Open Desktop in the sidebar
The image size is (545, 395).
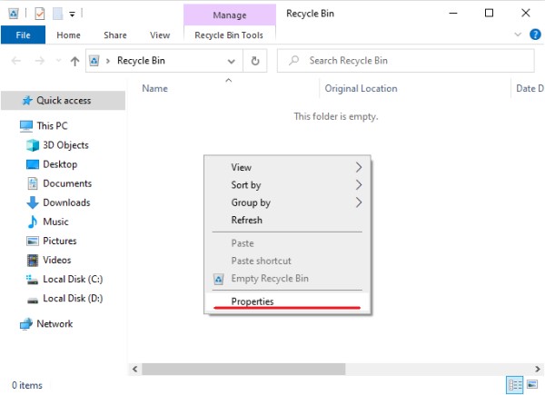pos(60,164)
